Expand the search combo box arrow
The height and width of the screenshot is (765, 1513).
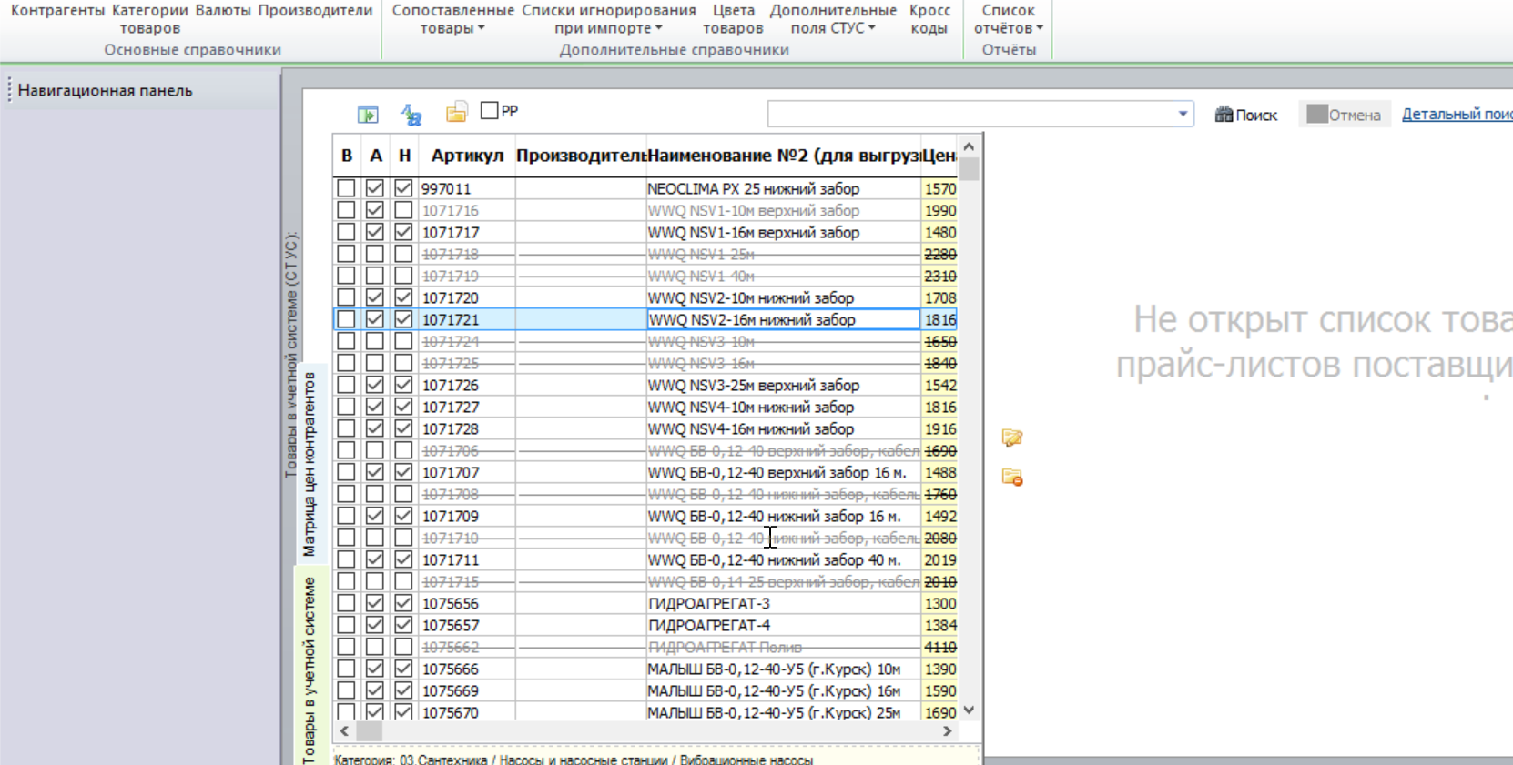coord(1183,114)
